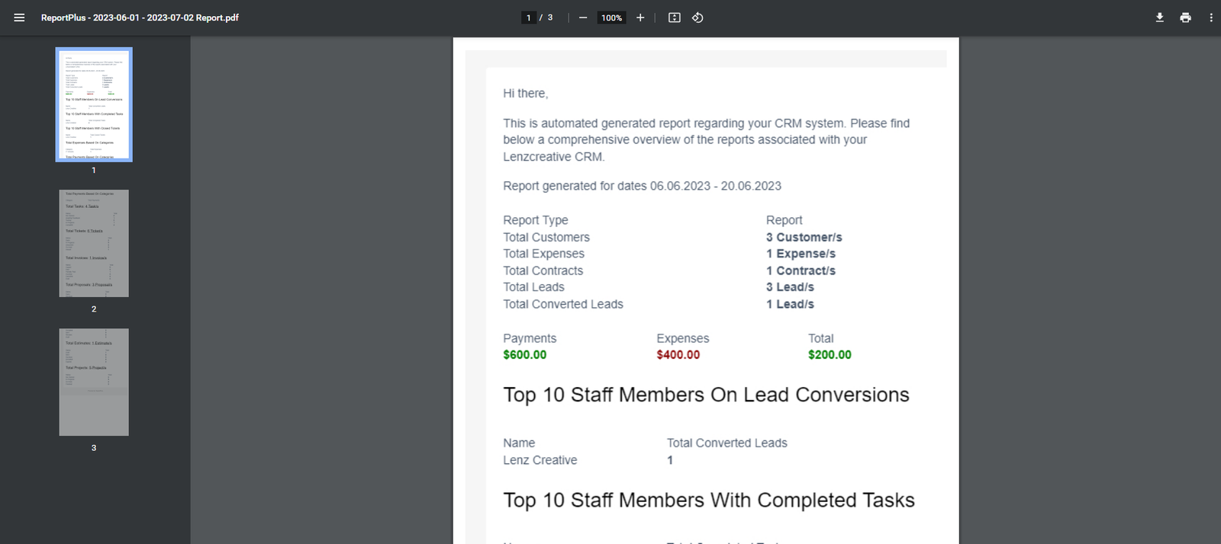Image resolution: width=1221 pixels, height=544 pixels.
Task: Click the $600.00 payments amount
Action: pos(525,355)
